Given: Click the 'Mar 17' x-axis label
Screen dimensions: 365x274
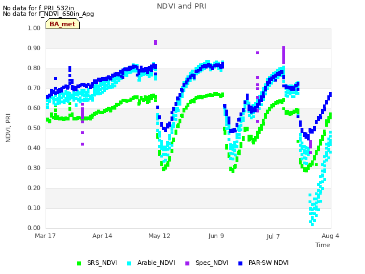Looking at the screenshot, I should coord(45,236).
